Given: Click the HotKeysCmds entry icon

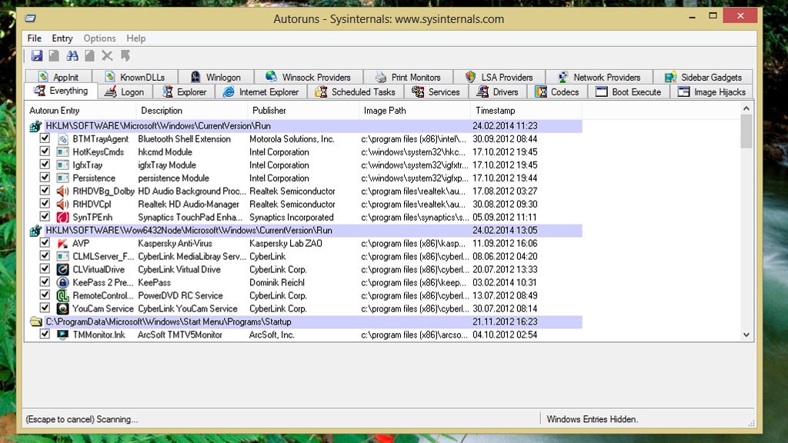Looking at the screenshot, I should pyautogui.click(x=63, y=152).
